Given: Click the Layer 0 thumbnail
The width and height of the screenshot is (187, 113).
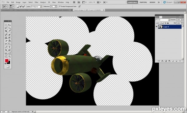Looking at the screenshot, I should (x=161, y=27).
